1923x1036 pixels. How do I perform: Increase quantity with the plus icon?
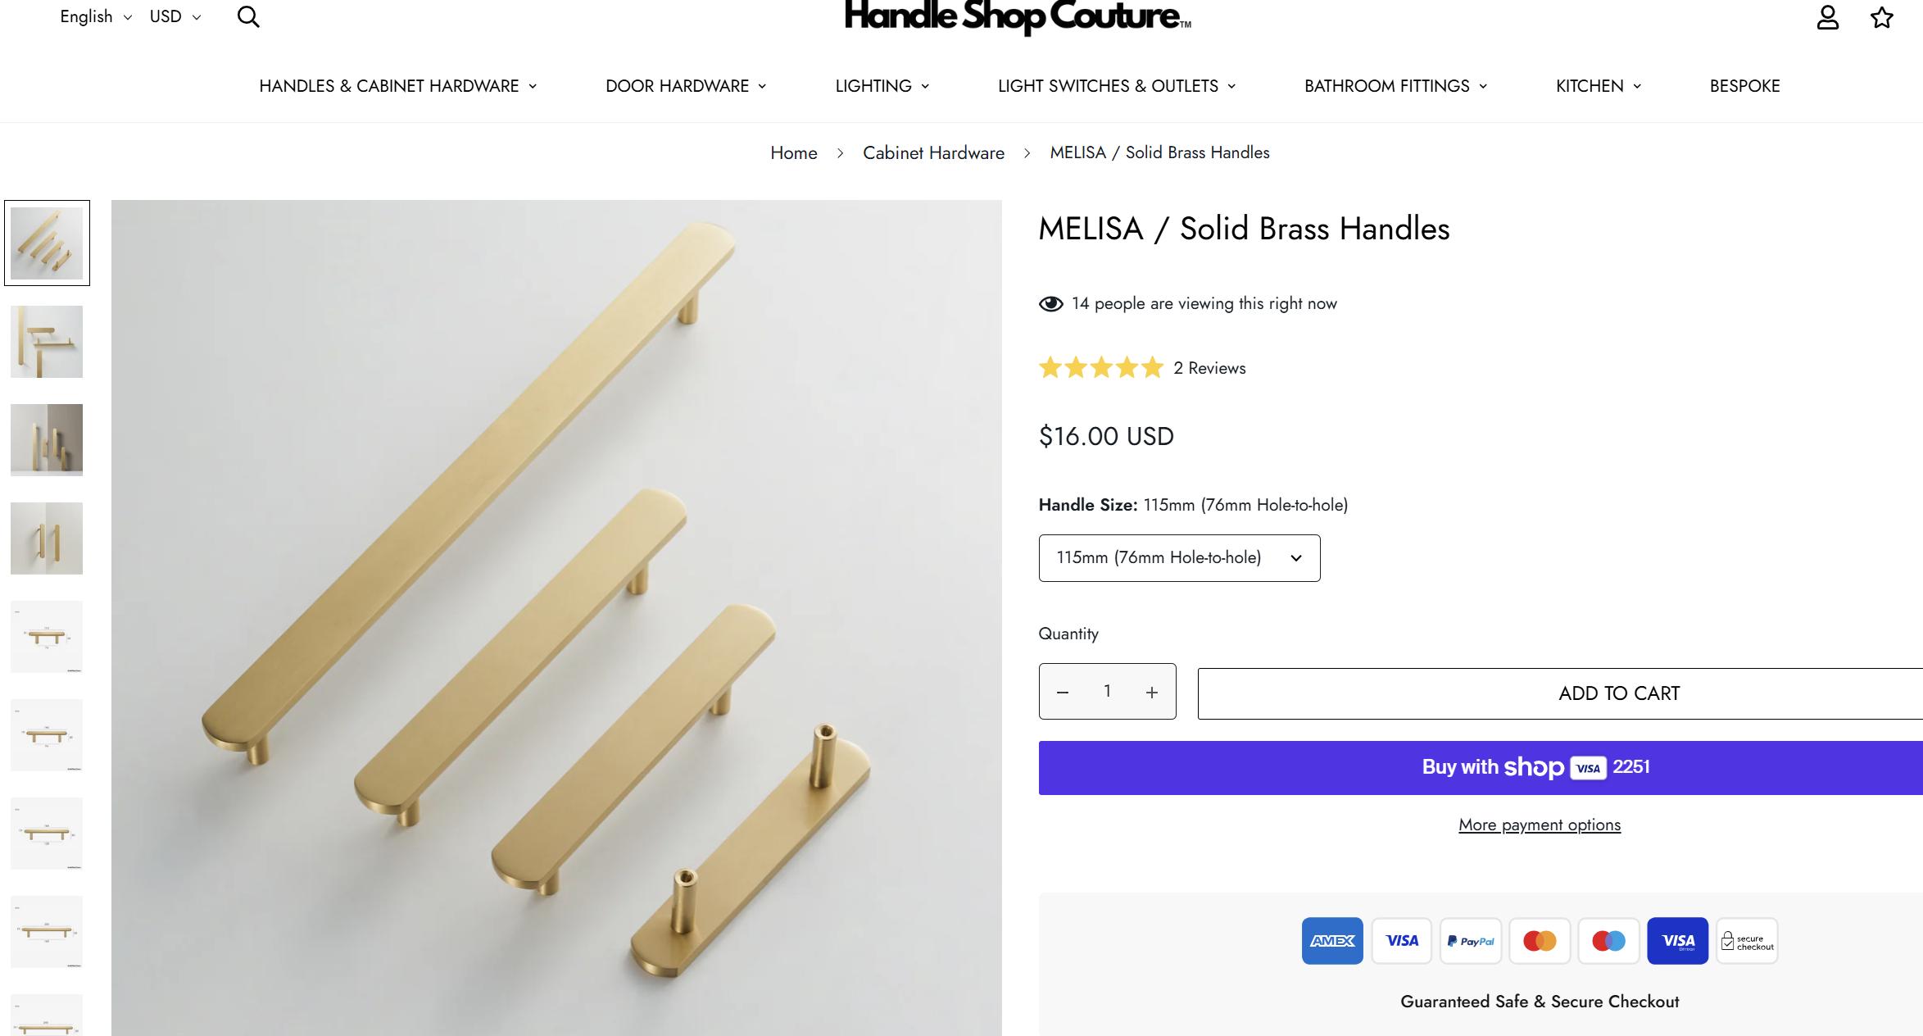pos(1151,693)
